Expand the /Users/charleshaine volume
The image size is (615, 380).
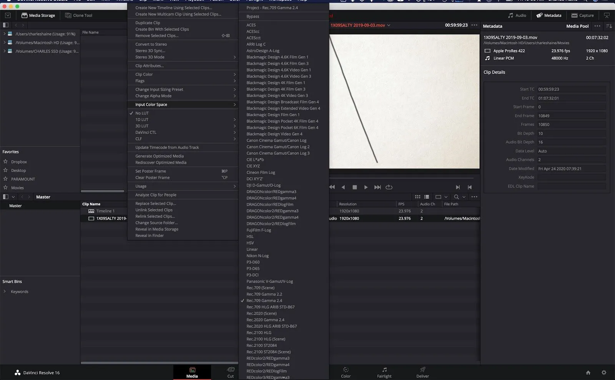(4, 34)
